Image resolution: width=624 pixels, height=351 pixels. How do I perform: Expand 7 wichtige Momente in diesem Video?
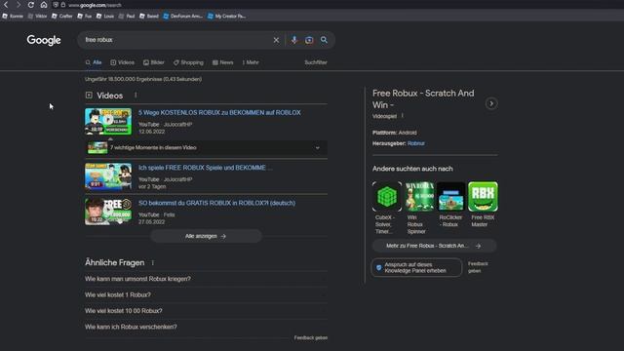[206, 147]
